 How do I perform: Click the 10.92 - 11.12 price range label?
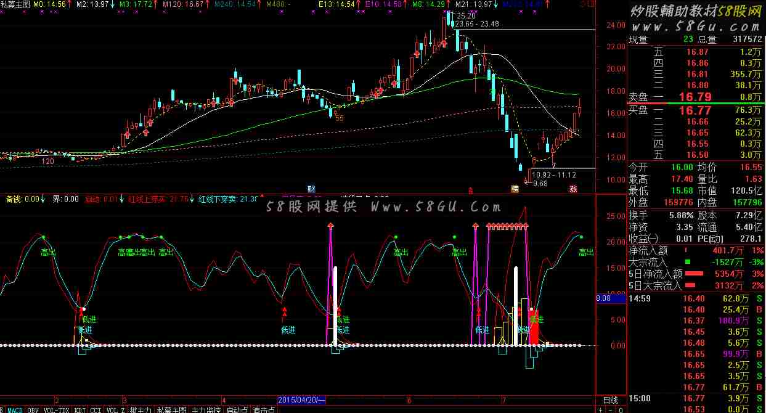555,175
